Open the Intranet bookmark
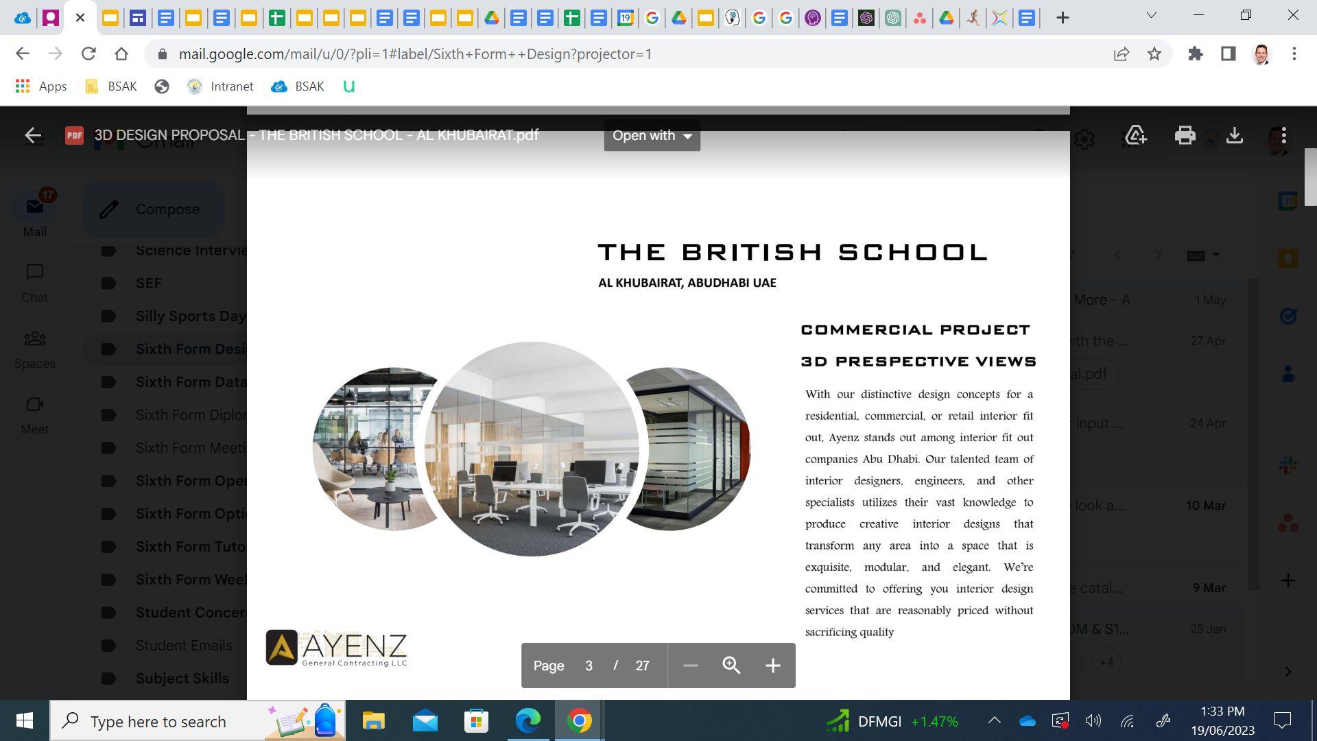Screen dimensions: 1317x741 pos(220,86)
